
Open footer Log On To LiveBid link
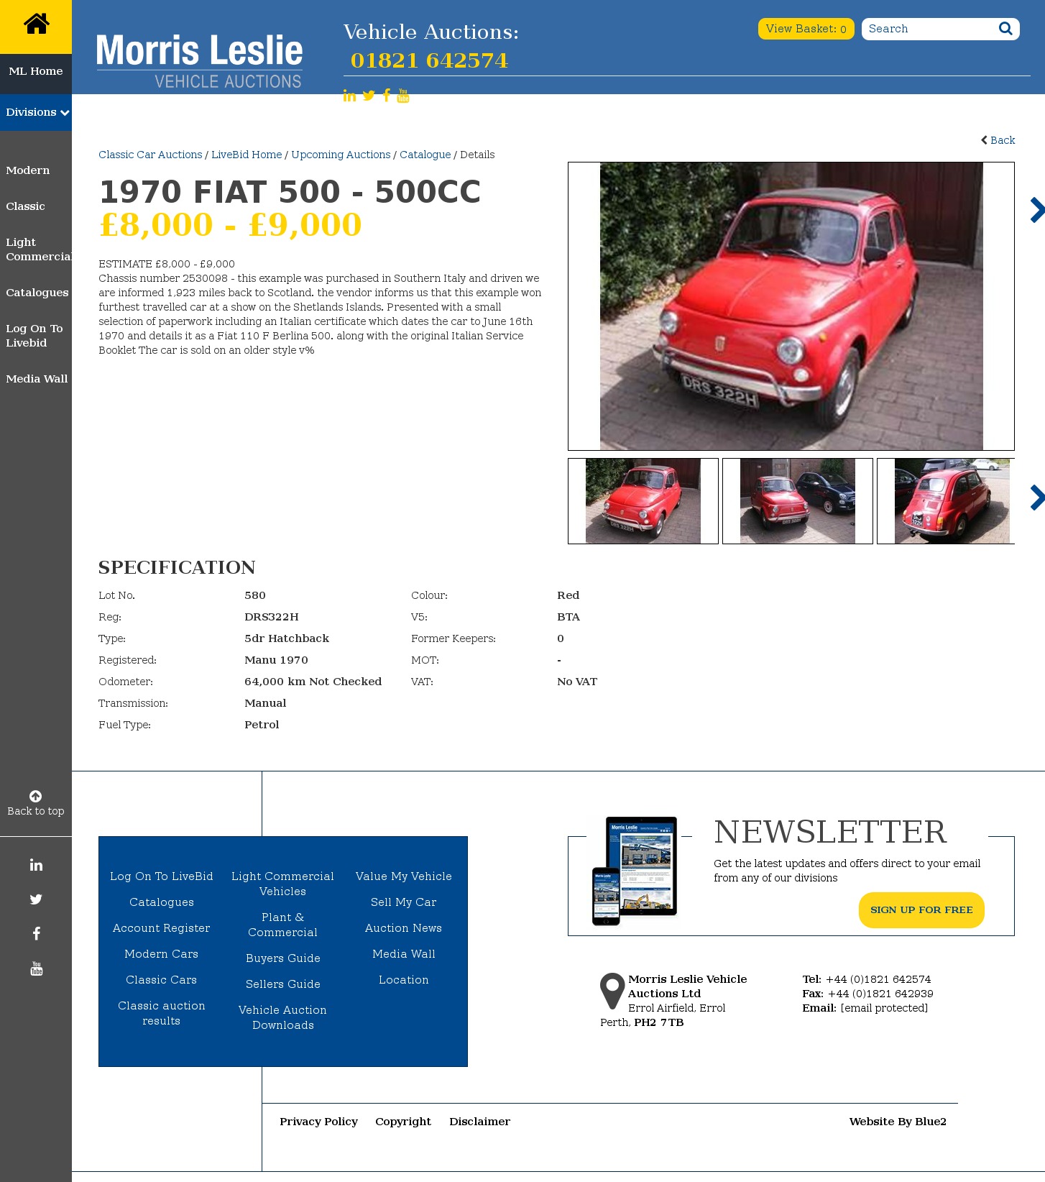162,876
